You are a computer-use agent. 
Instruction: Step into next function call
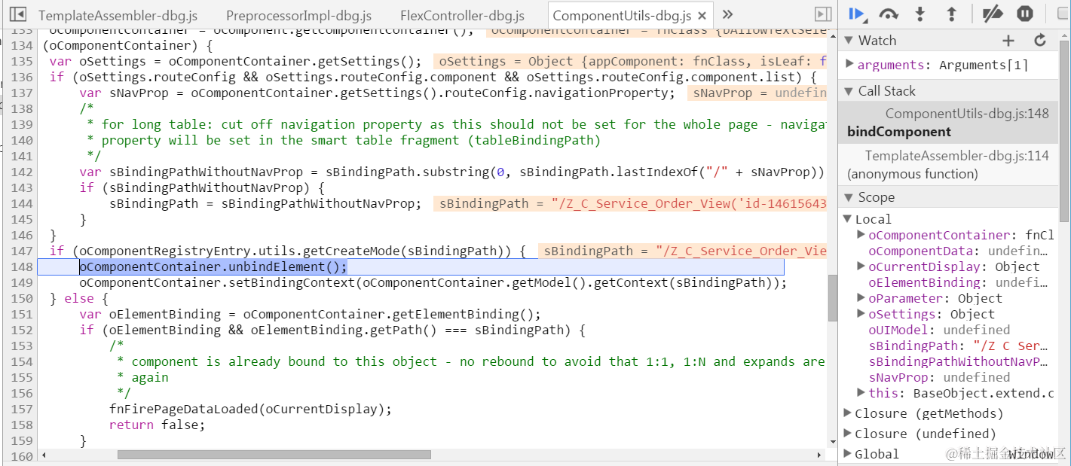click(x=920, y=14)
